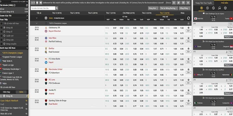This screenshot has height=116, width=233.
Task: Star the Benfica vs Real Sociedad match
Action: point(188,48)
